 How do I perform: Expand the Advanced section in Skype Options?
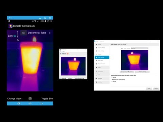[102, 82]
